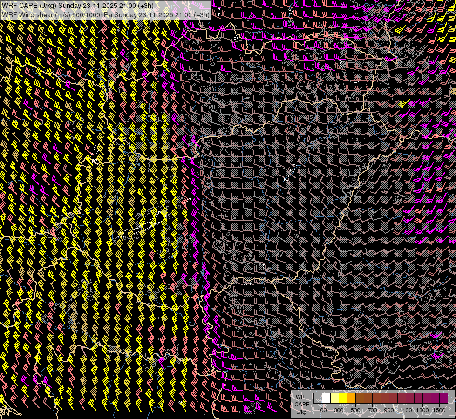456x419 pixels.
Task: Click the J/kg unit text in legend
Action: pyautogui.click(x=302, y=412)
